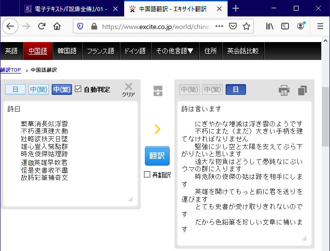This screenshot has width=330, height=251.
Task: Select the 中国語翻訳 エキサイト翻訳 tab
Action: 176,9
